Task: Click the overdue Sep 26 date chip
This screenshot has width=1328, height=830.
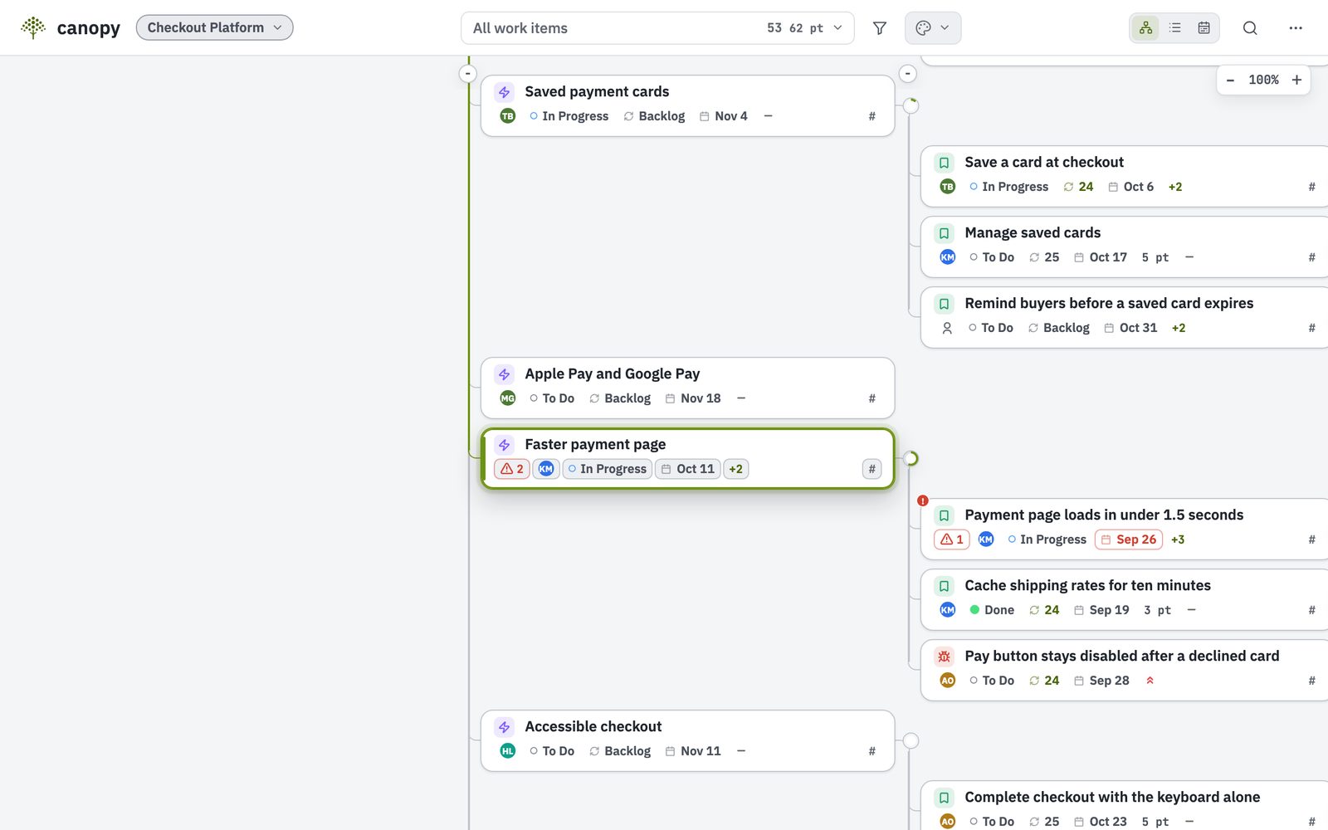Action: [x=1129, y=539]
